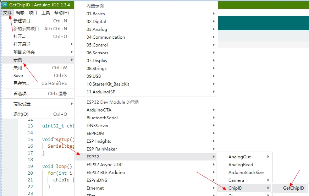Expand the 示例 submenu

tap(38, 60)
